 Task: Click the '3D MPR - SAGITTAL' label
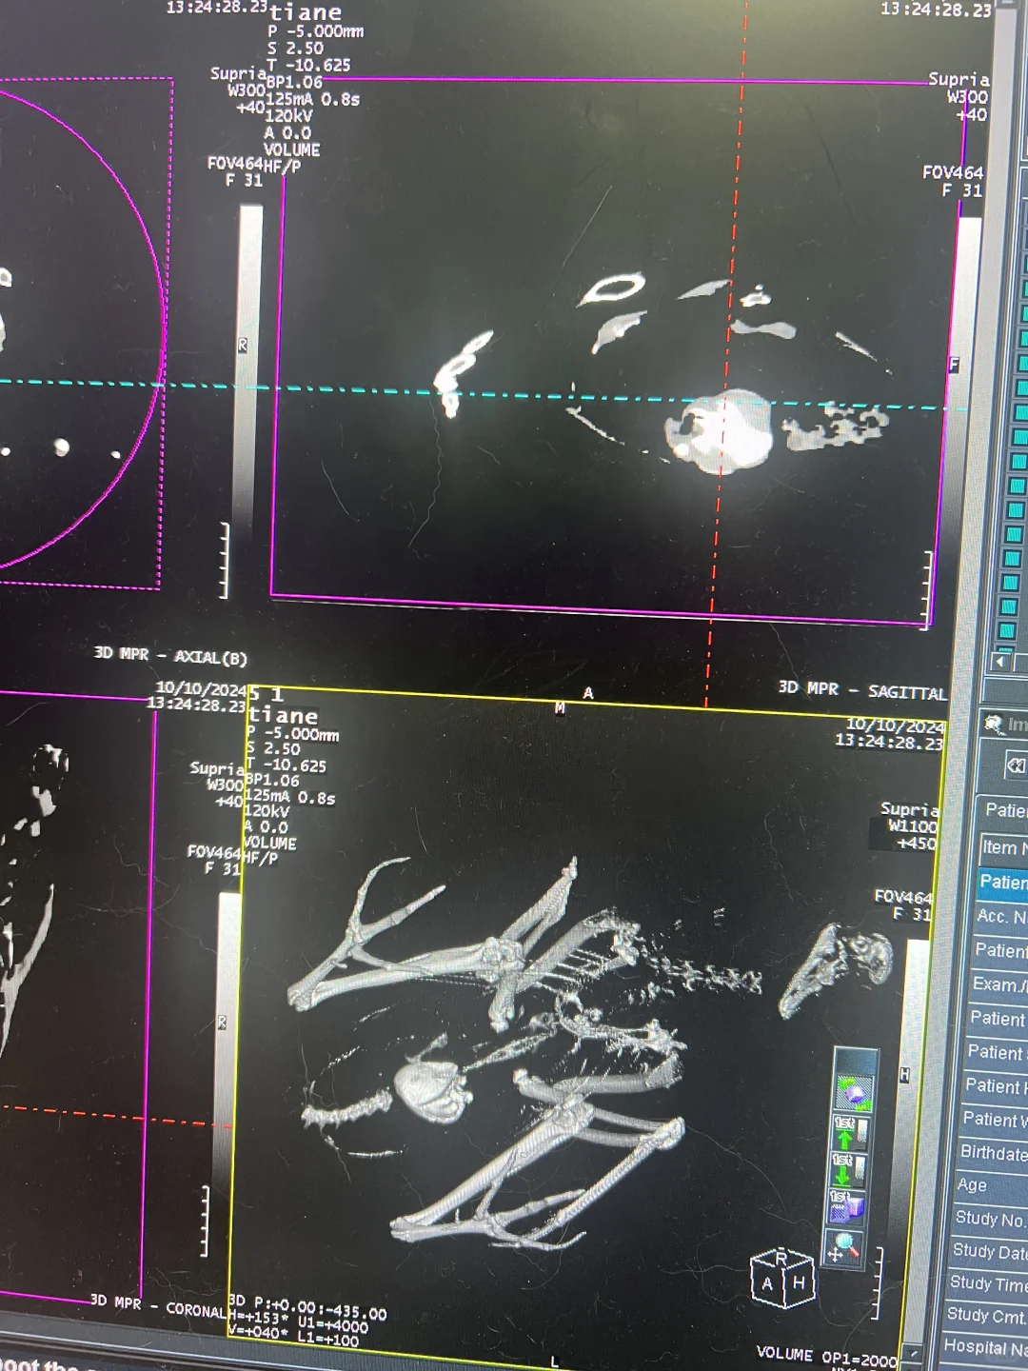tap(862, 690)
